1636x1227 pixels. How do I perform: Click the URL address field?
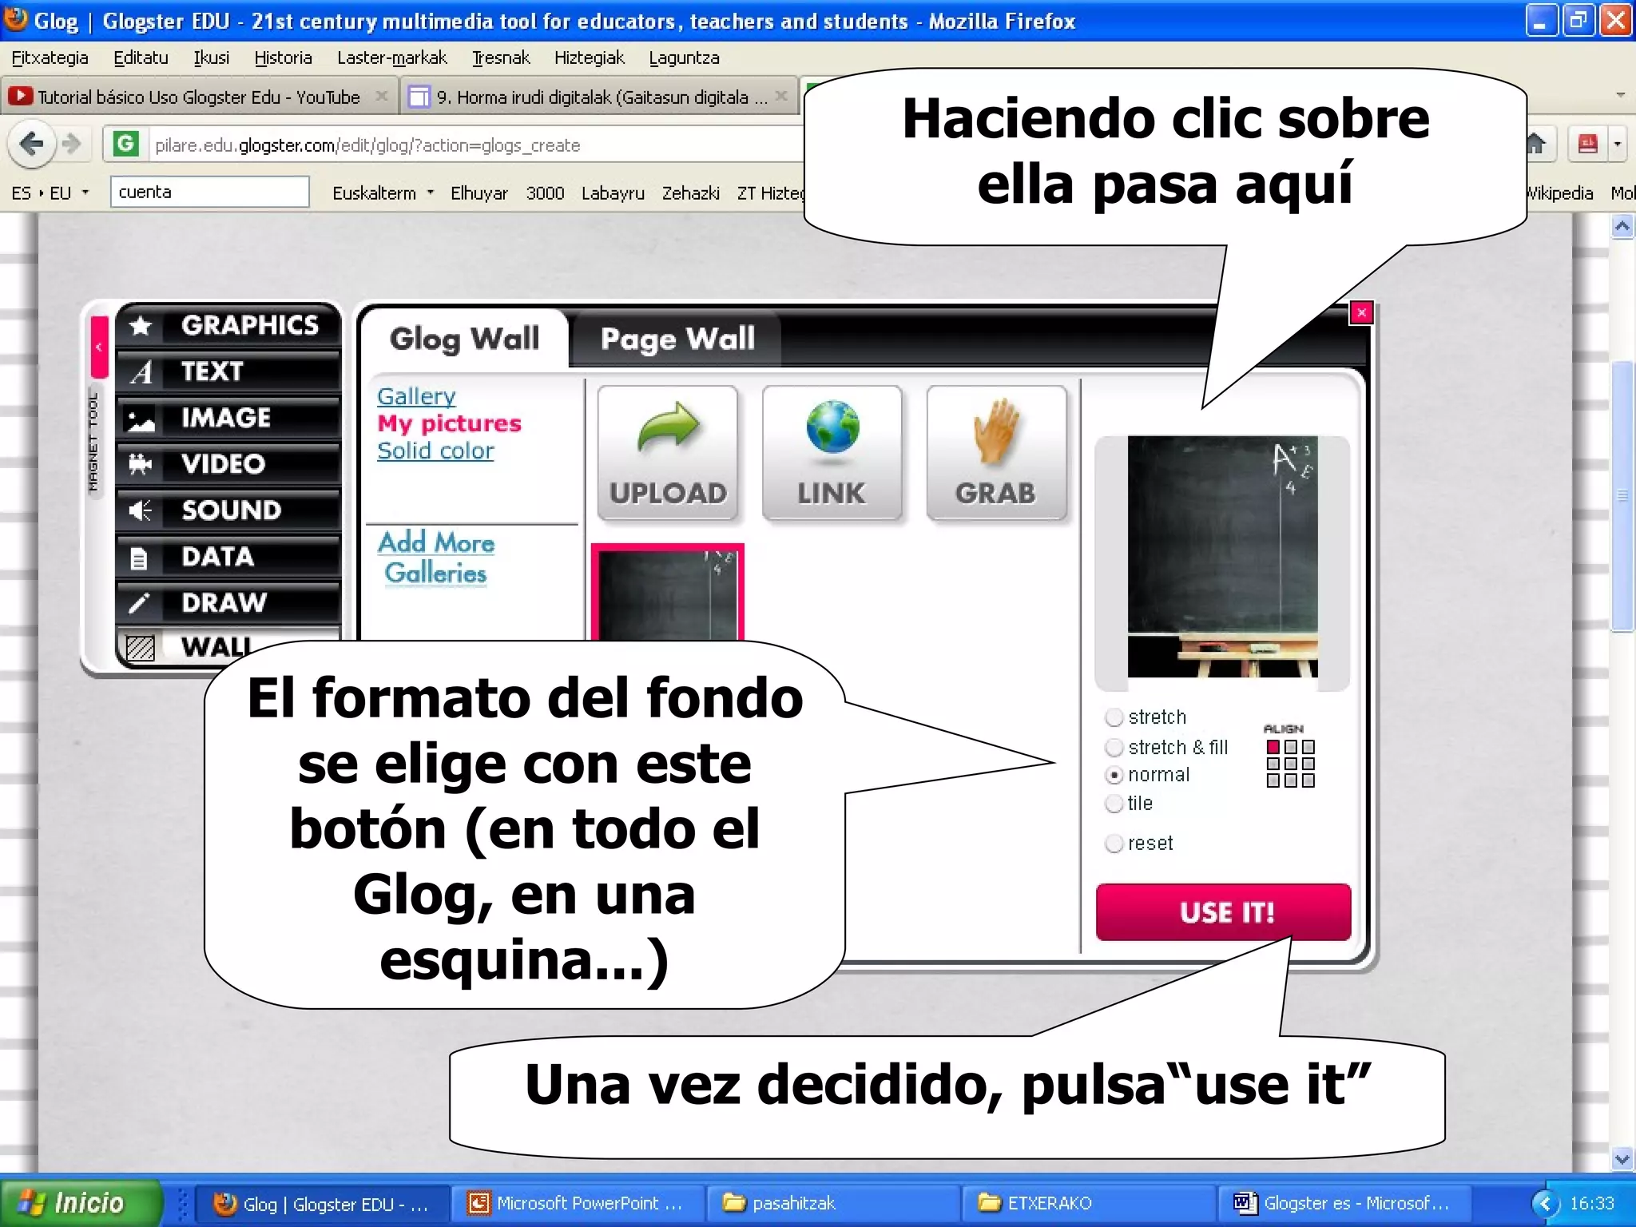pos(475,145)
